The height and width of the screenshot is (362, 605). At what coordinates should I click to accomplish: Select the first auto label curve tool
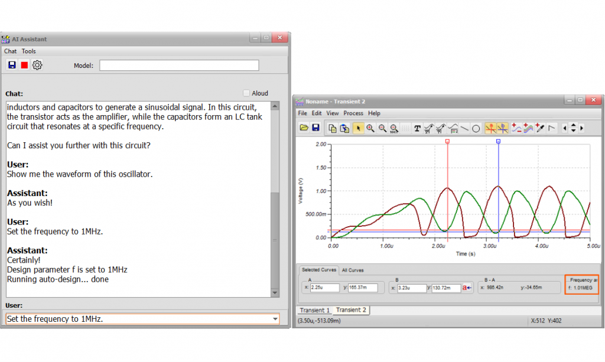pos(429,128)
